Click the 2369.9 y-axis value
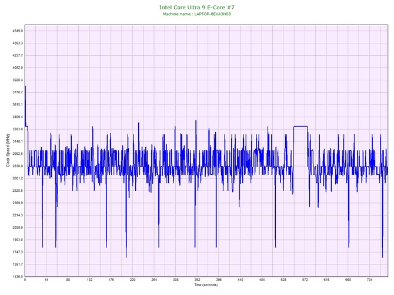Screen dimensions: 394x295 pyautogui.click(x=18, y=203)
